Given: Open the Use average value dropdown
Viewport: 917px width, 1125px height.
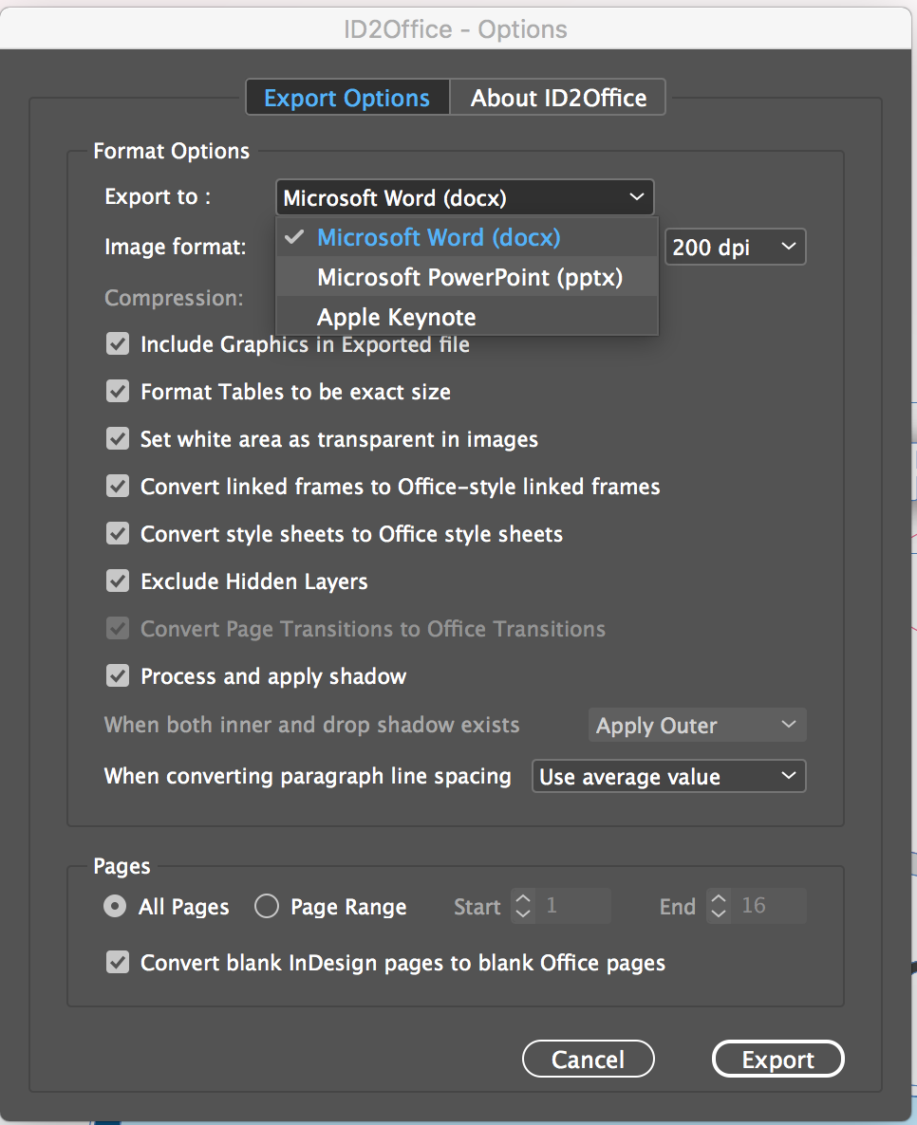Looking at the screenshot, I should pyautogui.click(x=668, y=777).
